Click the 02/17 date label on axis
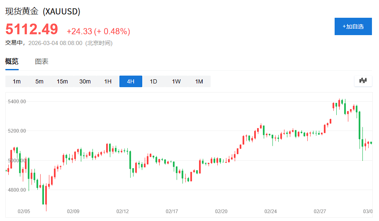Image resolution: width=379 pixels, height=221 pixels. pyautogui.click(x=172, y=211)
